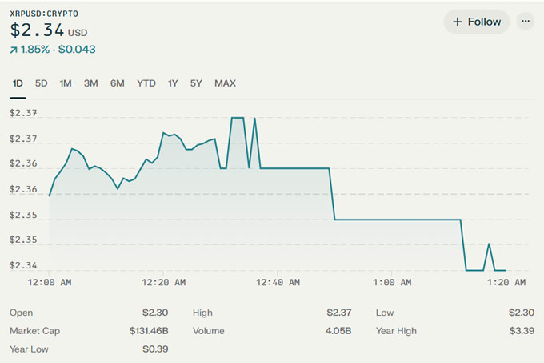Select the 3M chart period
This screenshot has height=363, width=544.
coord(91,83)
